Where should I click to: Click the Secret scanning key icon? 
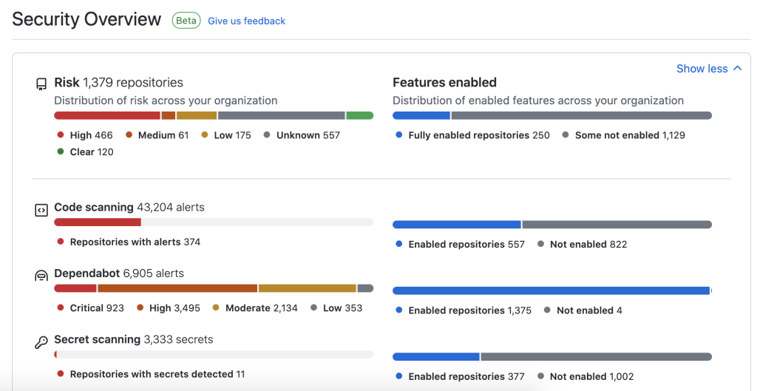41,342
